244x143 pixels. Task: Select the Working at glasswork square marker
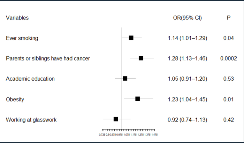(x=116, y=119)
